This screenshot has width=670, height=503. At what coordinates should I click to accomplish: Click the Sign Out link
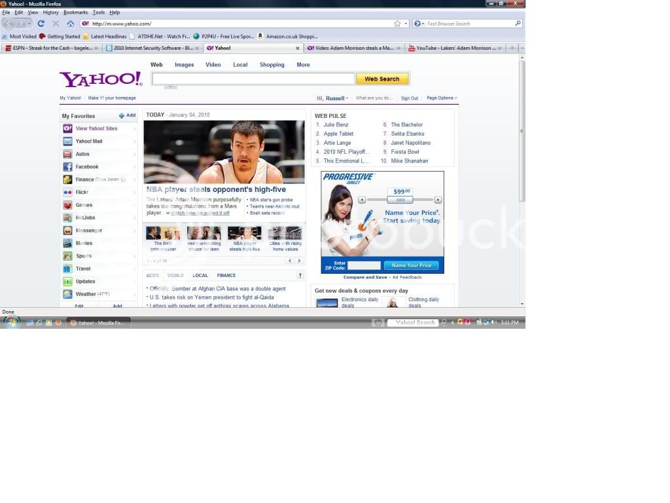tap(410, 98)
